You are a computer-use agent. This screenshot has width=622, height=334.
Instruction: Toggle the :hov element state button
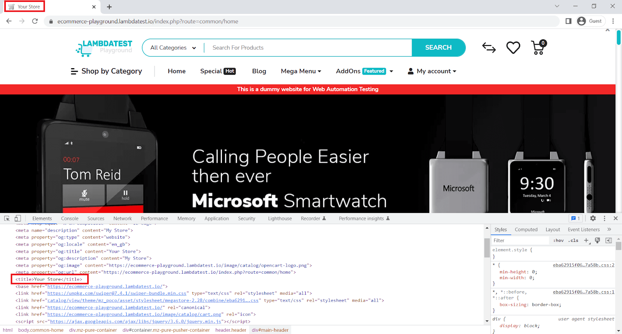pos(559,241)
